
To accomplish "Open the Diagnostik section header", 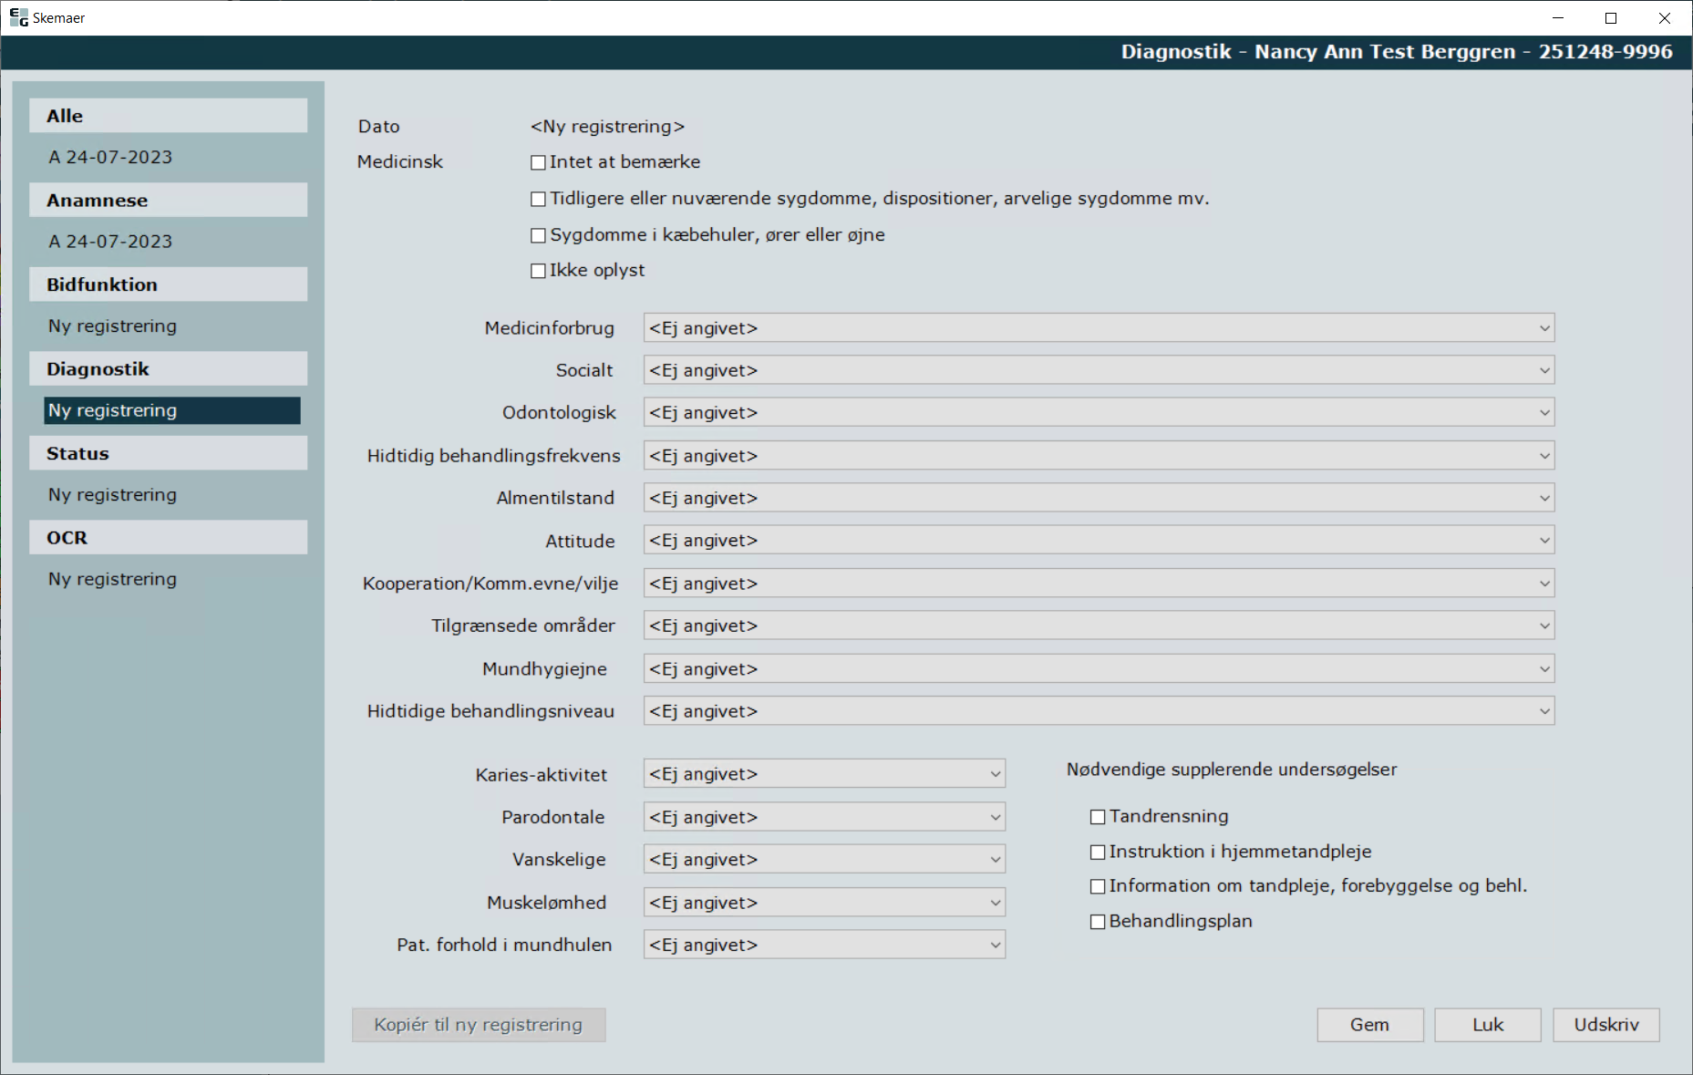I will 169,369.
